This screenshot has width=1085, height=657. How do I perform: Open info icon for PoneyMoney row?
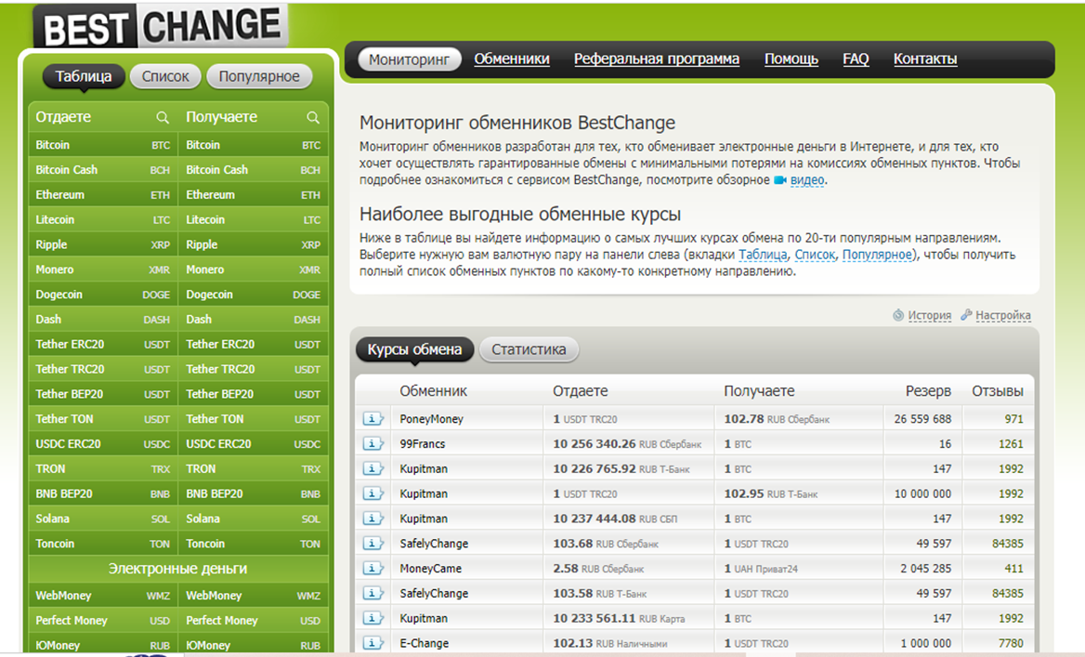[x=373, y=419]
